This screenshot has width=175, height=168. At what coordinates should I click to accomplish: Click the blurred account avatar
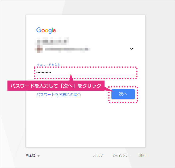39,49
